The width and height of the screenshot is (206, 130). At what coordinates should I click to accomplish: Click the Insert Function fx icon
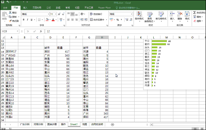(41, 31)
